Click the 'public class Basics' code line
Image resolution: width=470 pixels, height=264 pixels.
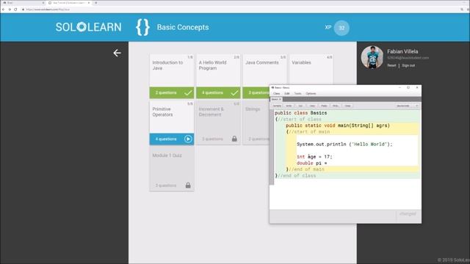pyautogui.click(x=301, y=113)
